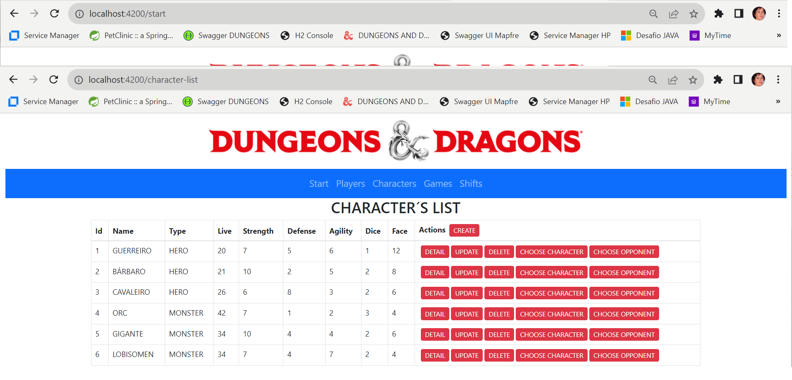Click forward arrow in character-list browser window
This screenshot has height=380, width=792.
(33, 79)
